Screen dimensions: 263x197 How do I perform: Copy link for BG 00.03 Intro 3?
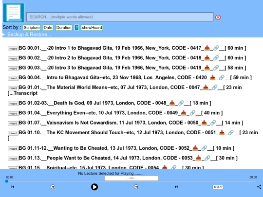[x=216, y=68]
